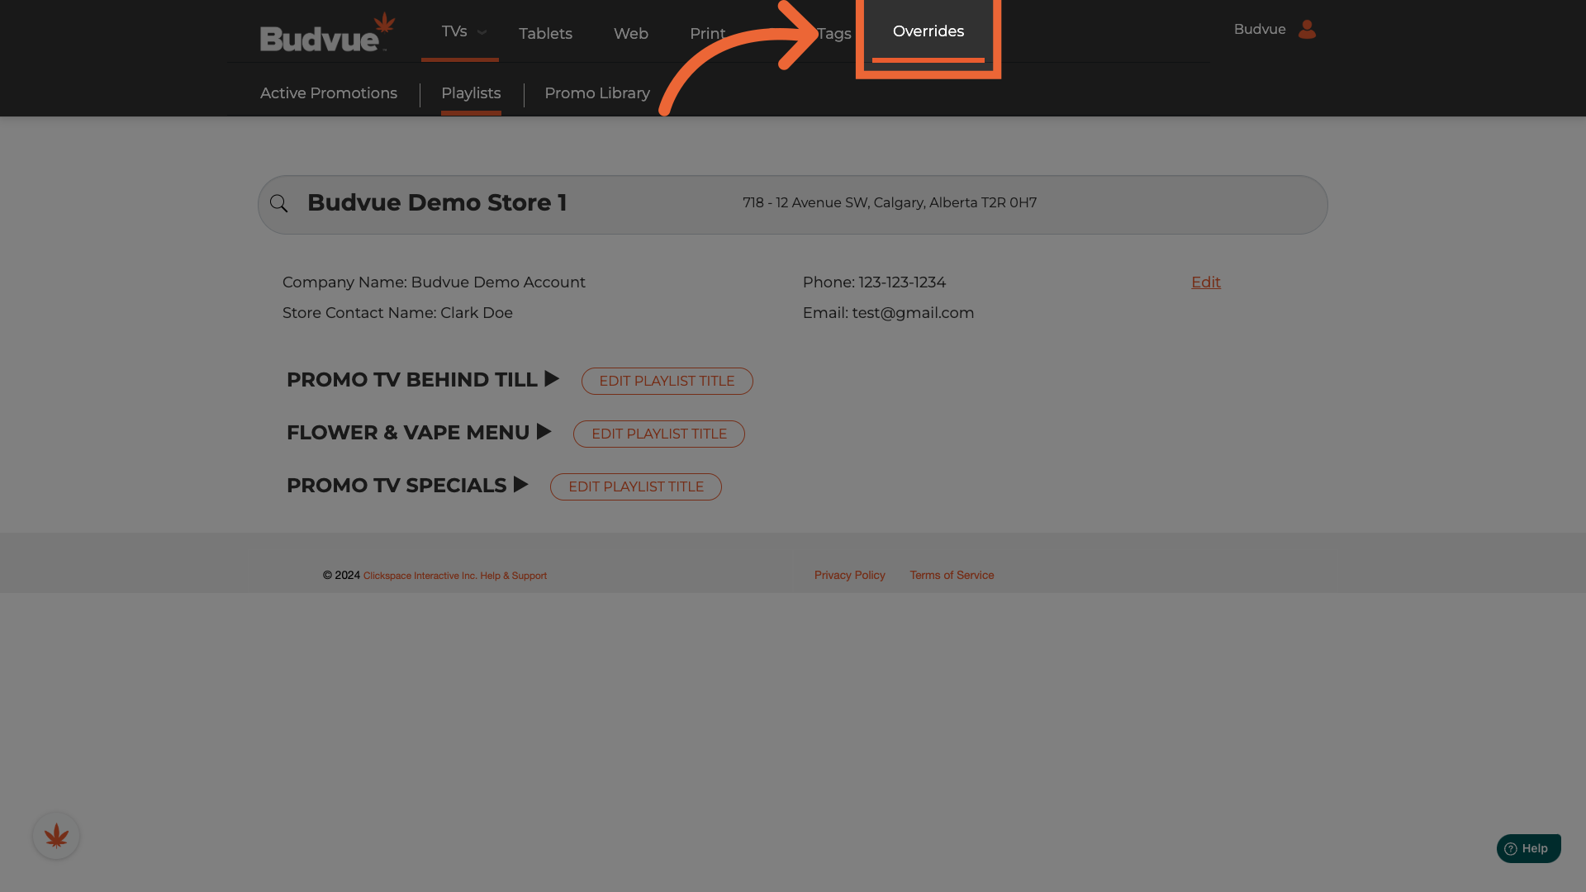Open the Help widget

1528,848
